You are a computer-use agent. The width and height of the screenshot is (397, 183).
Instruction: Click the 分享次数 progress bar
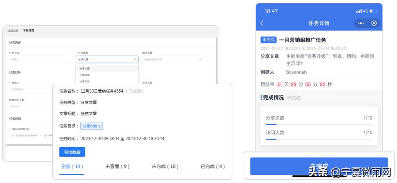pos(319,125)
